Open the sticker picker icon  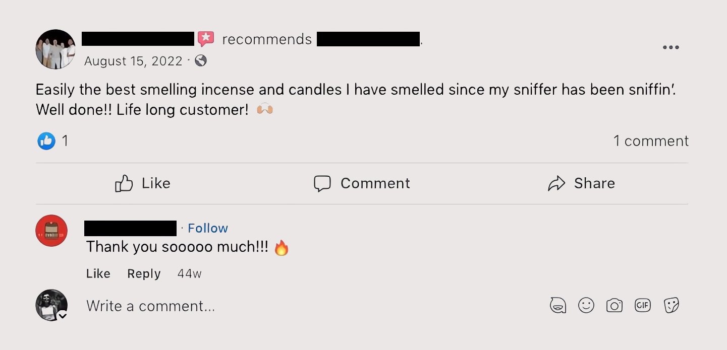click(671, 305)
